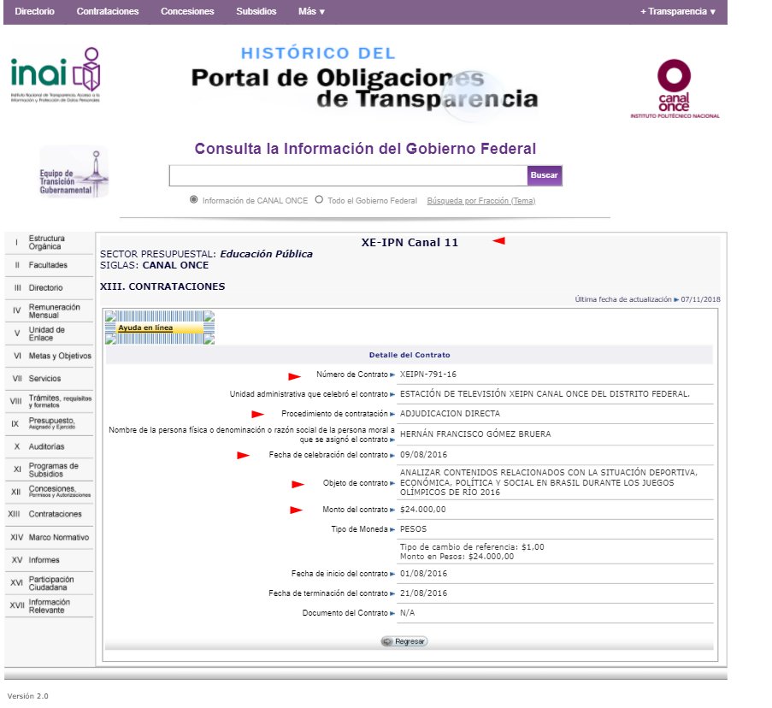Open the Búsqueda por Fracción (Tema) link
Screen dimensions: 772x708
pyautogui.click(x=481, y=201)
